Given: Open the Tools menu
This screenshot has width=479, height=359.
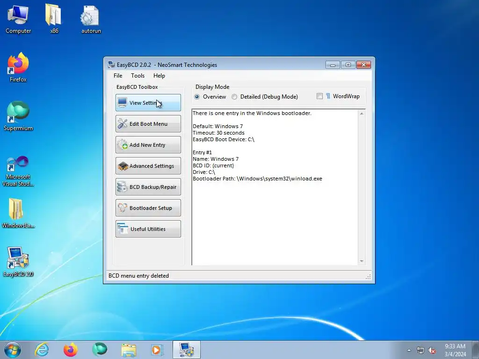Looking at the screenshot, I should 138,76.
